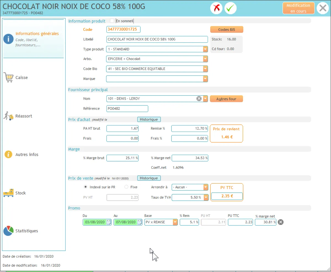Click the Prix de revient 1.46 € box

226,133
